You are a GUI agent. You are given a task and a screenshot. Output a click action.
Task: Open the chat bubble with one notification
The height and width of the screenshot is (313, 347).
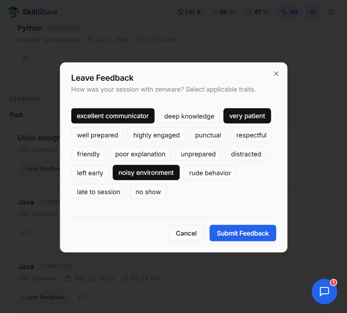click(324, 291)
